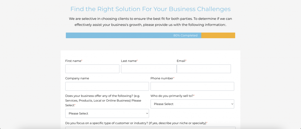The width and height of the screenshot is (301, 129).
Task: Click the niche or specialty text area
Action: point(150,128)
